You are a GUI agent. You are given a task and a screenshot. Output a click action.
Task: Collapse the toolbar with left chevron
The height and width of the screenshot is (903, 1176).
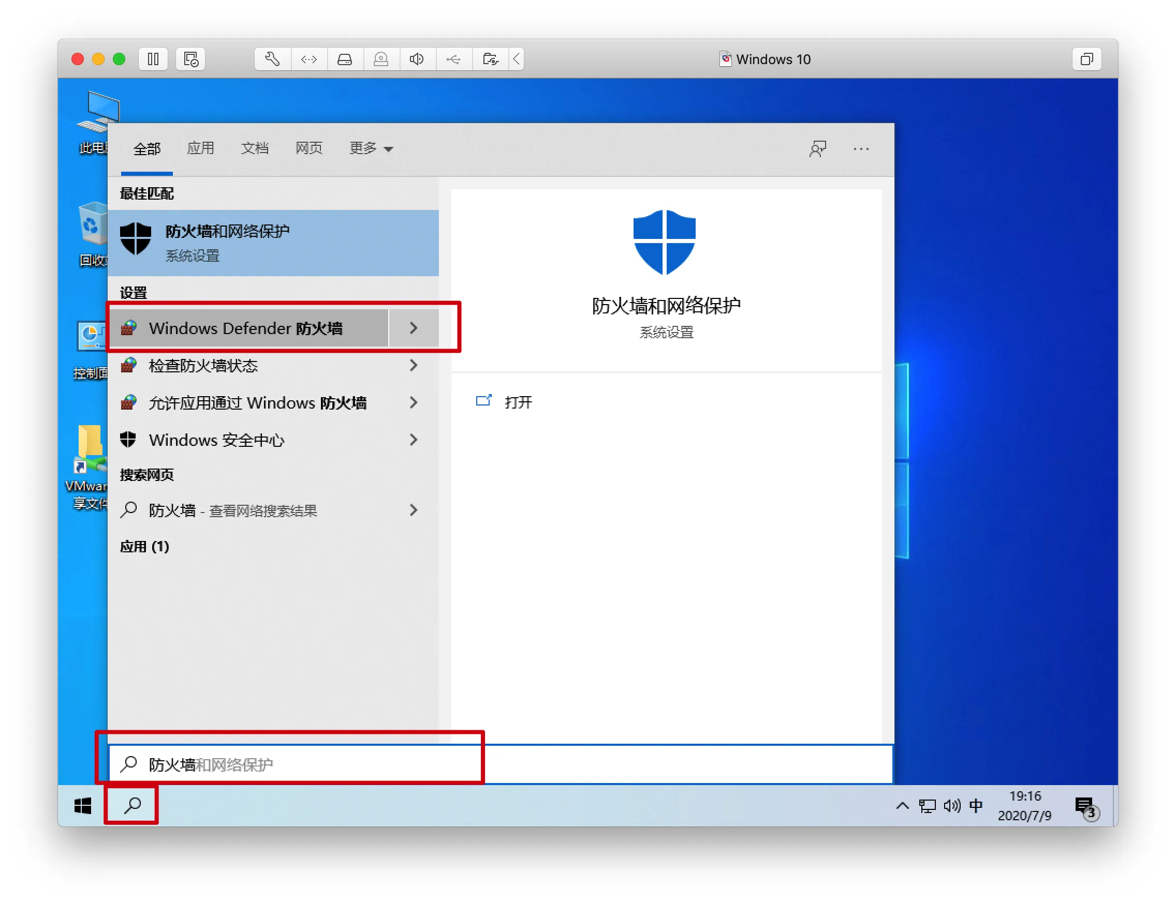(517, 59)
